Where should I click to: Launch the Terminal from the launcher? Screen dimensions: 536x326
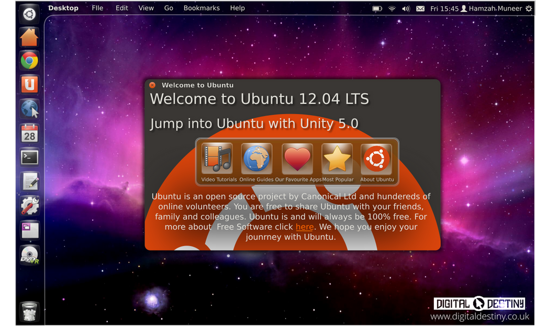click(x=29, y=158)
